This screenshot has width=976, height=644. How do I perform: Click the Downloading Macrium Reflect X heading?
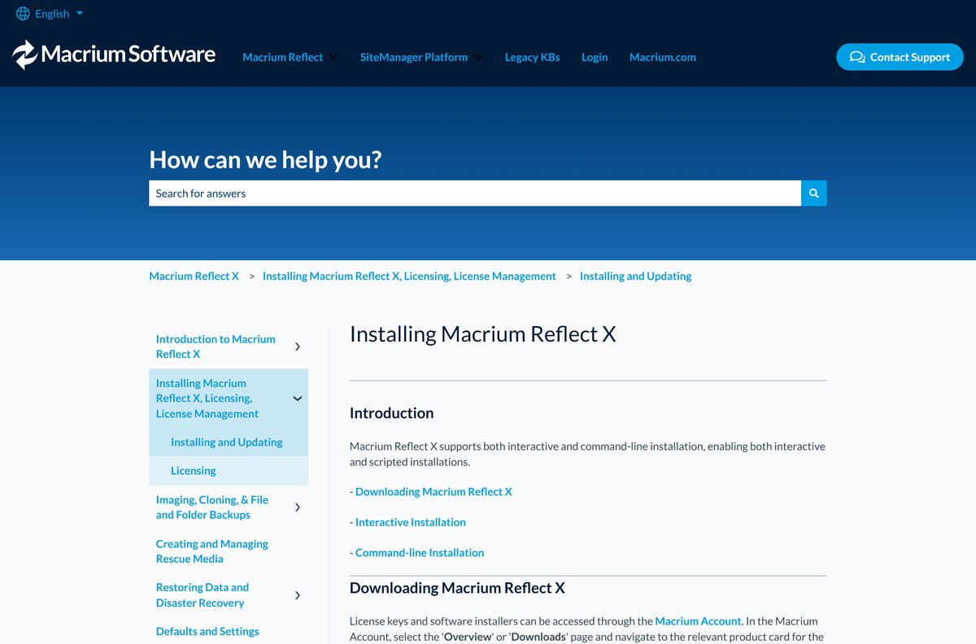coord(457,588)
